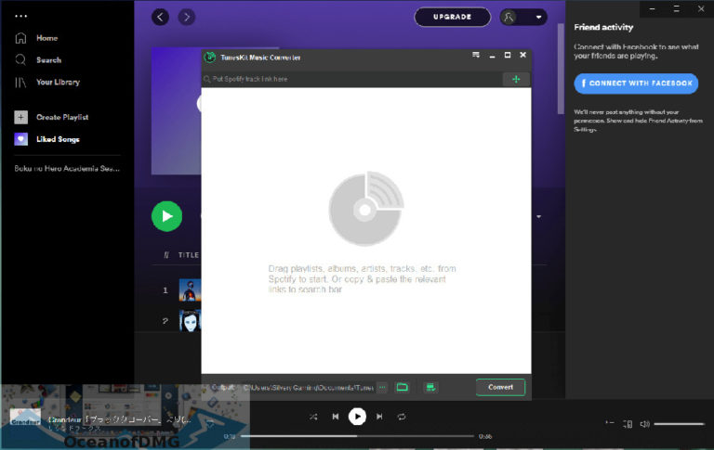
Task: Open the sort order dropdown arrow
Action: [538, 217]
